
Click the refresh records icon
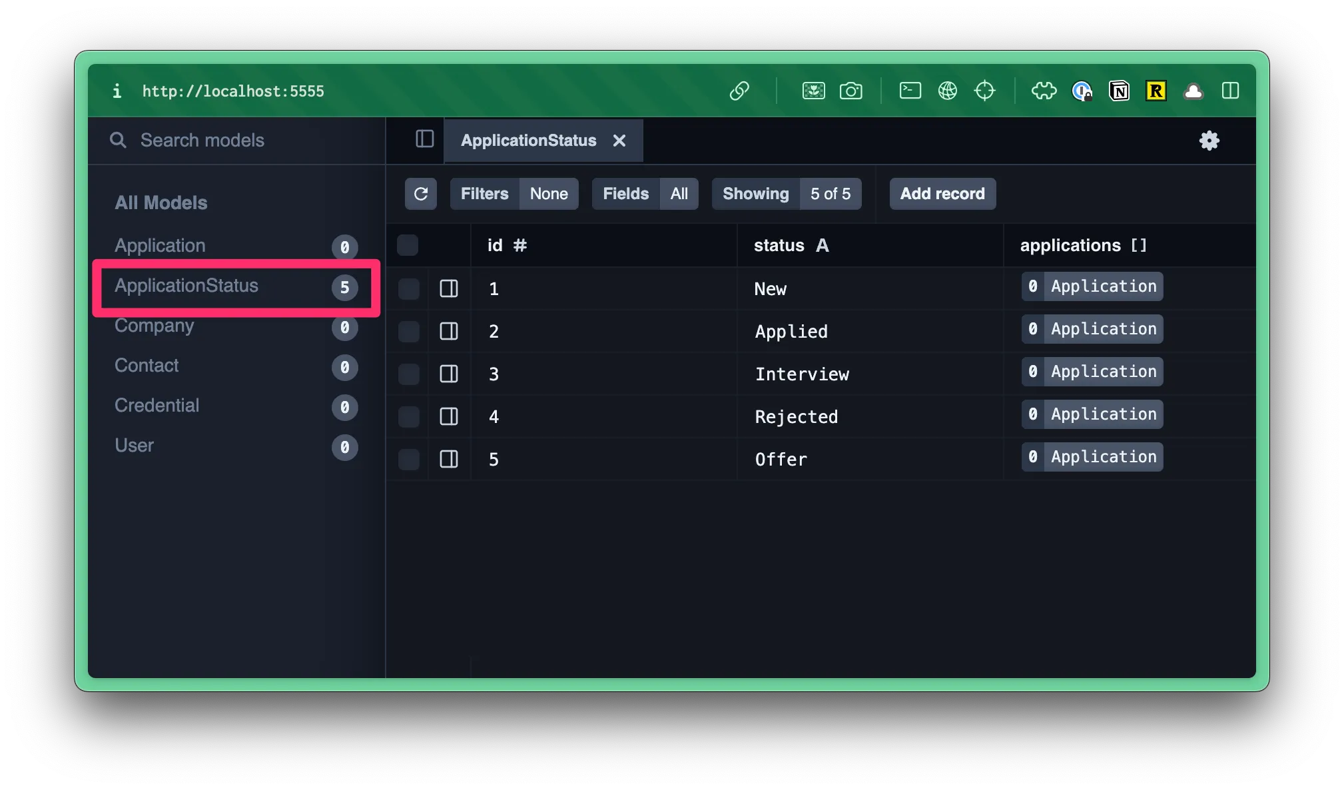[x=420, y=194]
